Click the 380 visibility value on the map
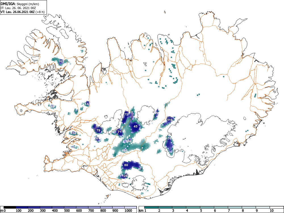 [x=129, y=141]
